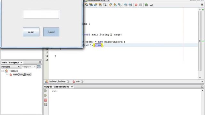Click Next Bookmark arrow icon in editor toolbar

coord(115,5)
